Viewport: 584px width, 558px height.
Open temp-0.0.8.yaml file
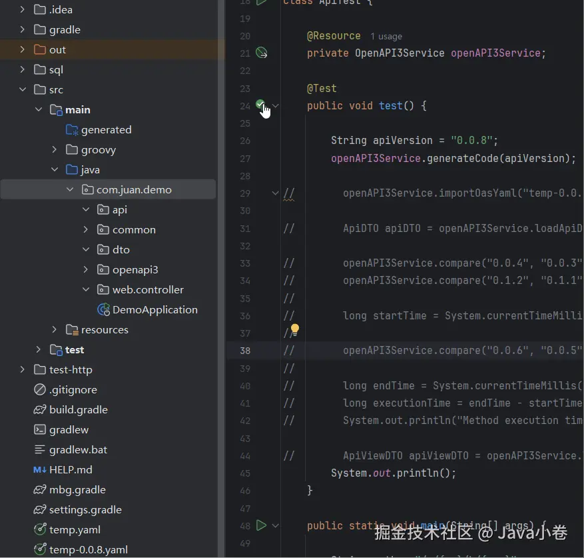point(89,550)
